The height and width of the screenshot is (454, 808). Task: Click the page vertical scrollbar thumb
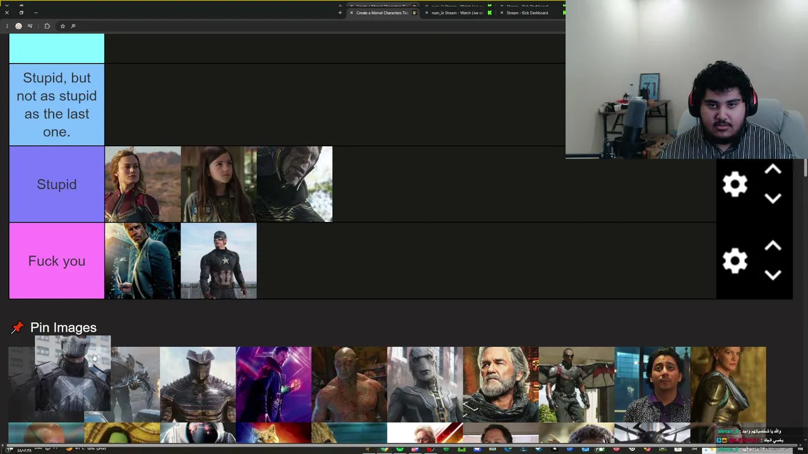(x=805, y=168)
